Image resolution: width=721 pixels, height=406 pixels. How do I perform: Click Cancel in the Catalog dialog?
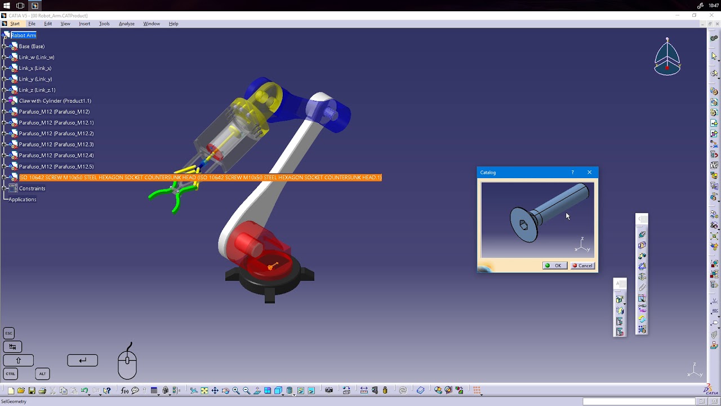(x=582, y=266)
